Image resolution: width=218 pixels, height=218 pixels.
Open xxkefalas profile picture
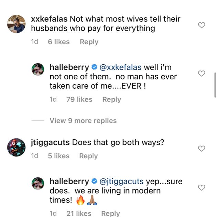coord(16,24)
